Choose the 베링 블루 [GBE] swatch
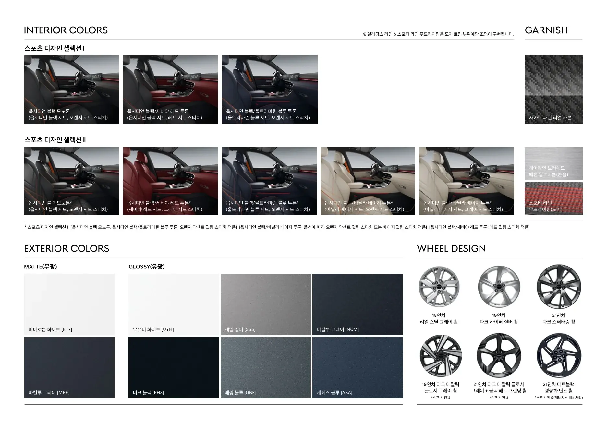Image resolution: width=607 pixels, height=429 pixels. (266, 367)
